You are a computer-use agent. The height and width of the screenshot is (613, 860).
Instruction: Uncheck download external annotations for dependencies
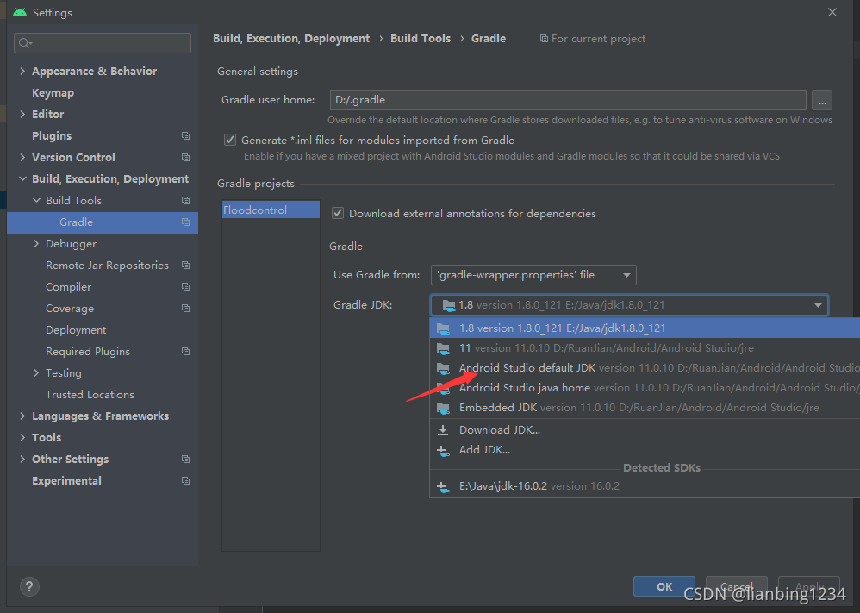point(337,213)
